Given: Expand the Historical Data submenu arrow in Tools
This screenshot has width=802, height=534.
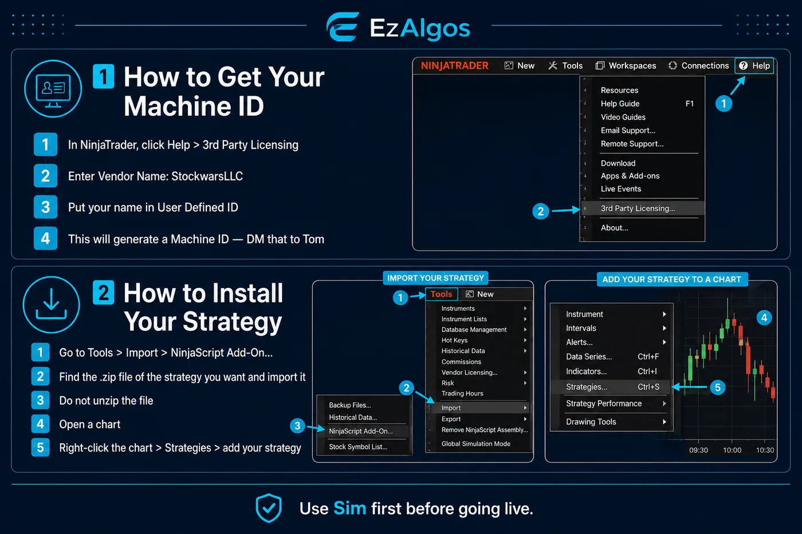Looking at the screenshot, I should [x=525, y=351].
